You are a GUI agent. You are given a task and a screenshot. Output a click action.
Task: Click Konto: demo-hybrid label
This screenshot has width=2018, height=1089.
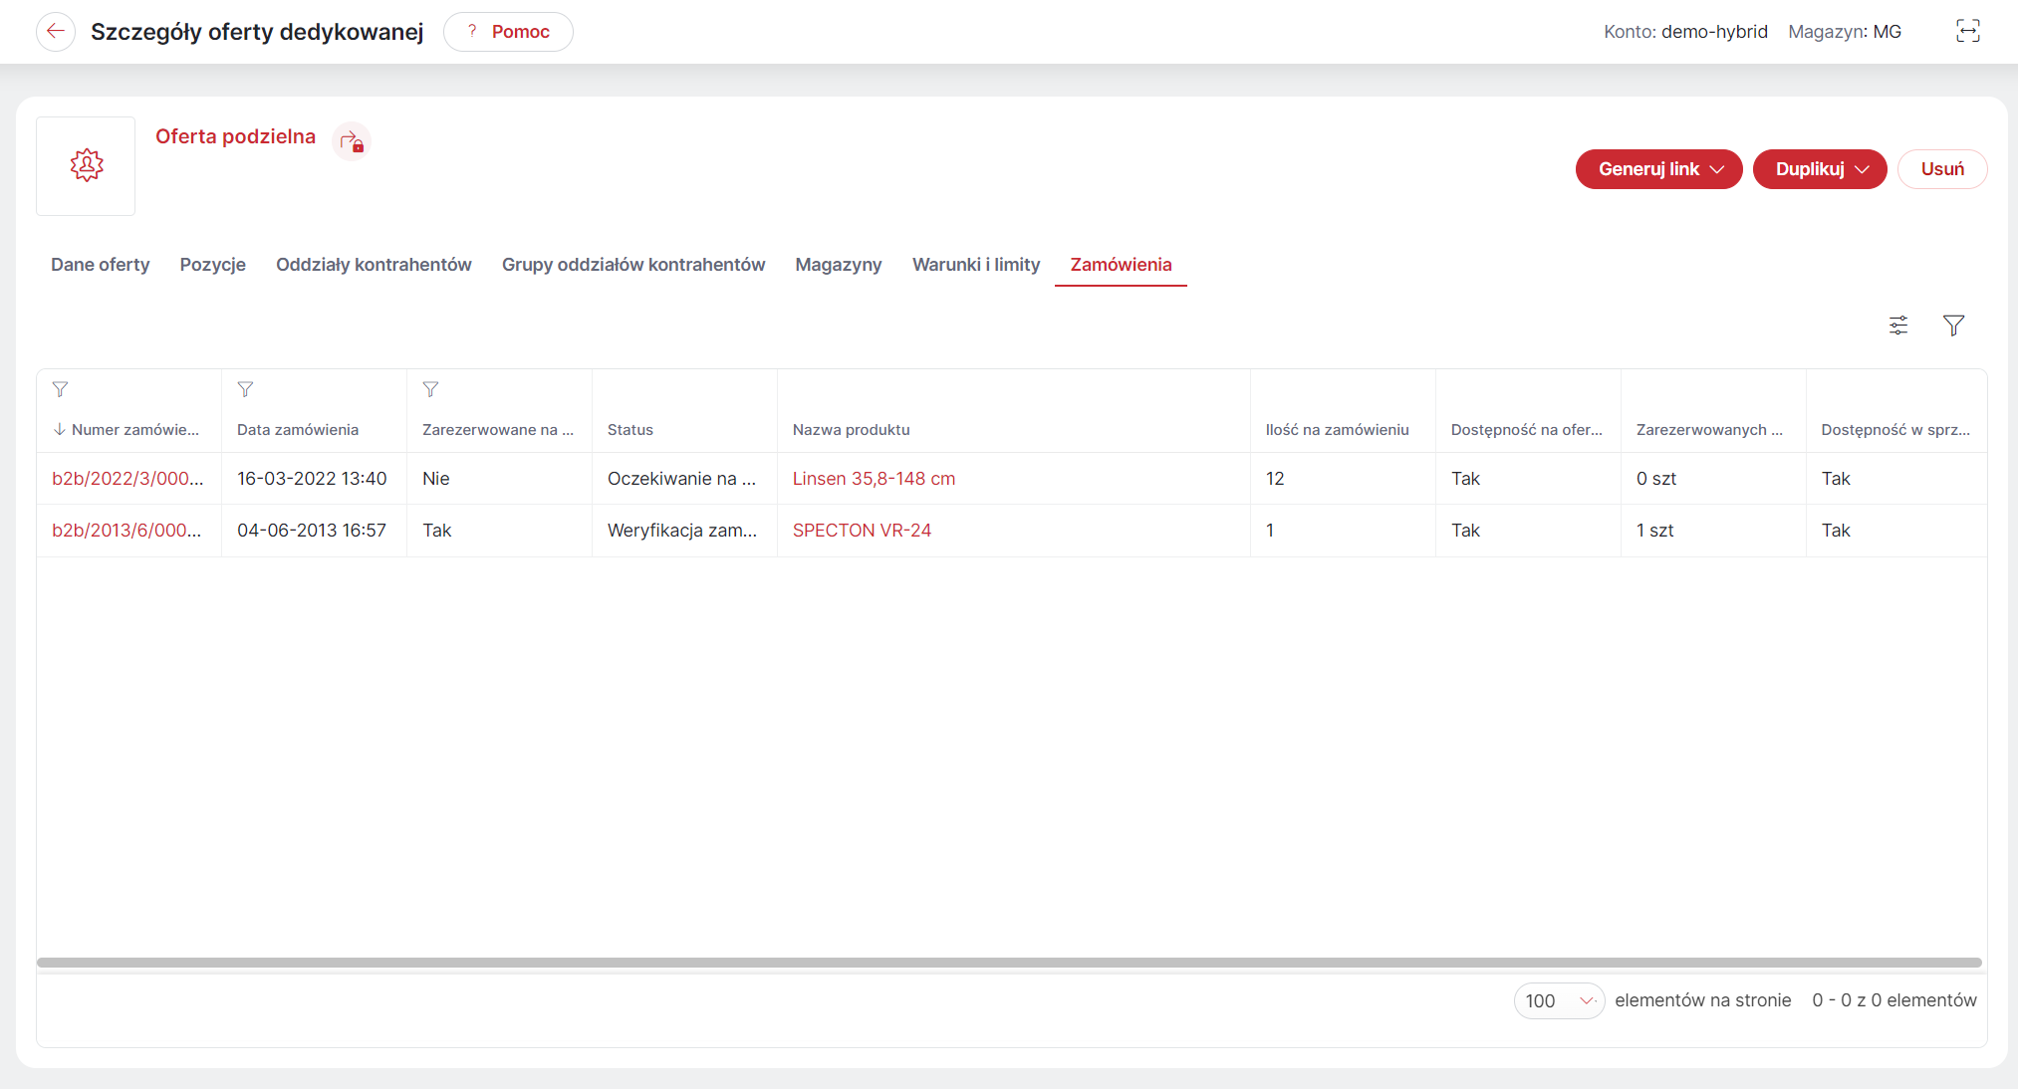point(1685,32)
